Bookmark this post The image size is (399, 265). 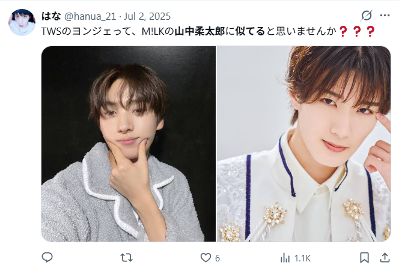click(x=364, y=258)
